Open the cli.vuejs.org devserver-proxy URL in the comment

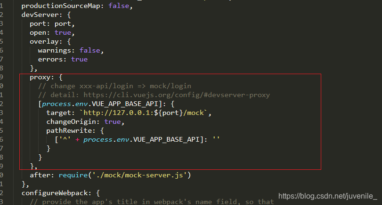point(177,95)
